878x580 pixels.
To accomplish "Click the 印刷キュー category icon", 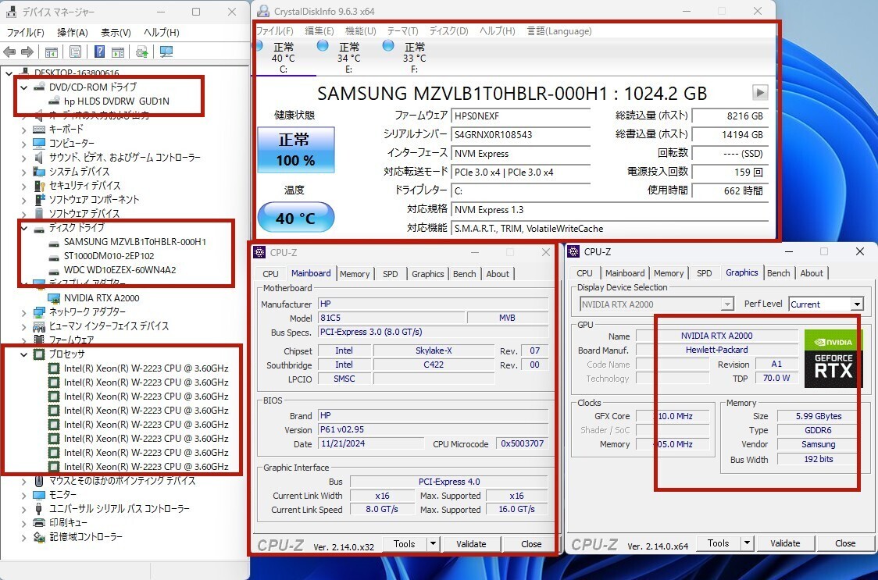I will pyautogui.click(x=38, y=523).
